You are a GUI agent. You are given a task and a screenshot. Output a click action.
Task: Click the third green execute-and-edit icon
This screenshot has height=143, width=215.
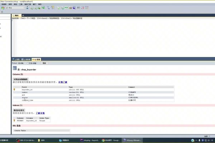pyautogui.click(x=39, y=8)
